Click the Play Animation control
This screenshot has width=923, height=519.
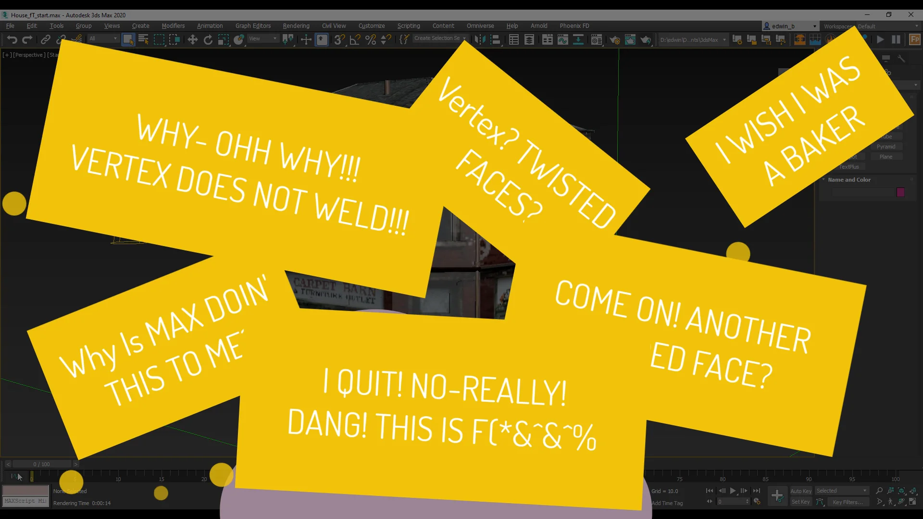point(733,491)
